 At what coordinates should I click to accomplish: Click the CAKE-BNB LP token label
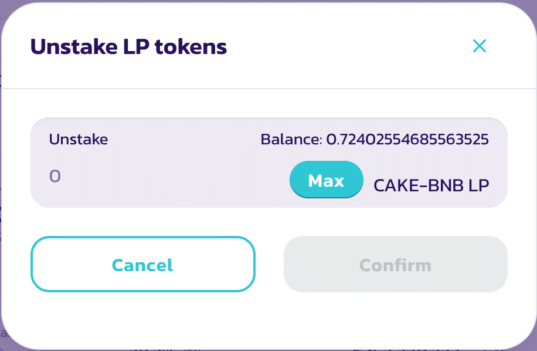tap(431, 185)
